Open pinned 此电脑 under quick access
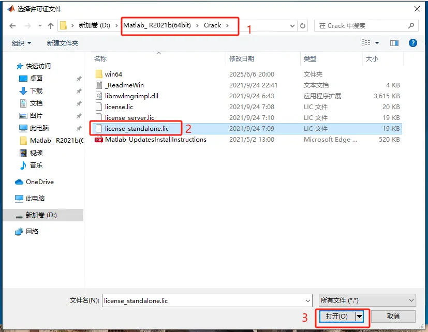The height and width of the screenshot is (332, 428). [39, 128]
